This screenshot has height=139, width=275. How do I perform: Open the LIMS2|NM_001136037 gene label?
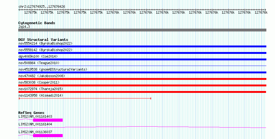coord(35,132)
